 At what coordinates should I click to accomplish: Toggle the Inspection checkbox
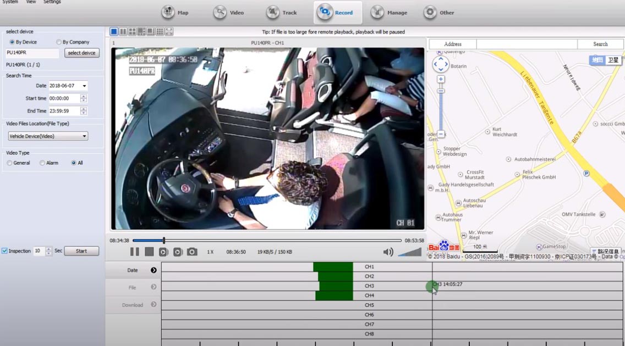[x=5, y=251]
